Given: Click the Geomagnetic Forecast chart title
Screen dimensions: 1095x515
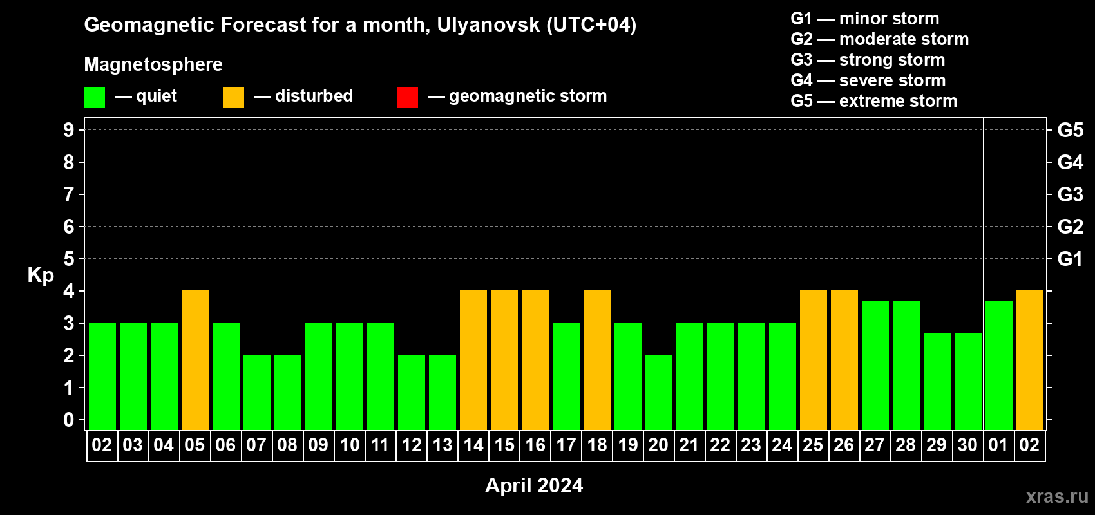Looking at the screenshot, I should click(360, 25).
